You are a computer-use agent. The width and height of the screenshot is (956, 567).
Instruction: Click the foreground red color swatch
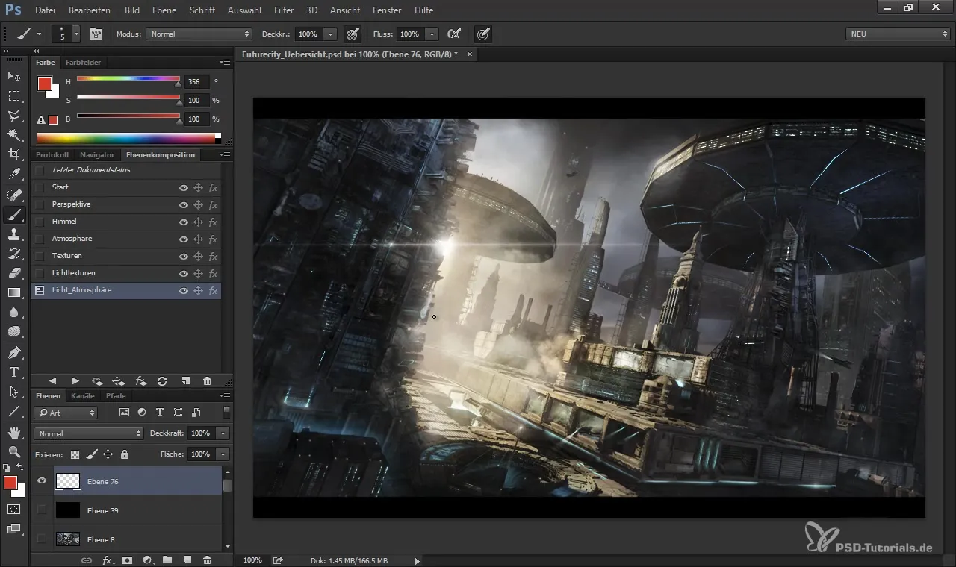pos(43,83)
